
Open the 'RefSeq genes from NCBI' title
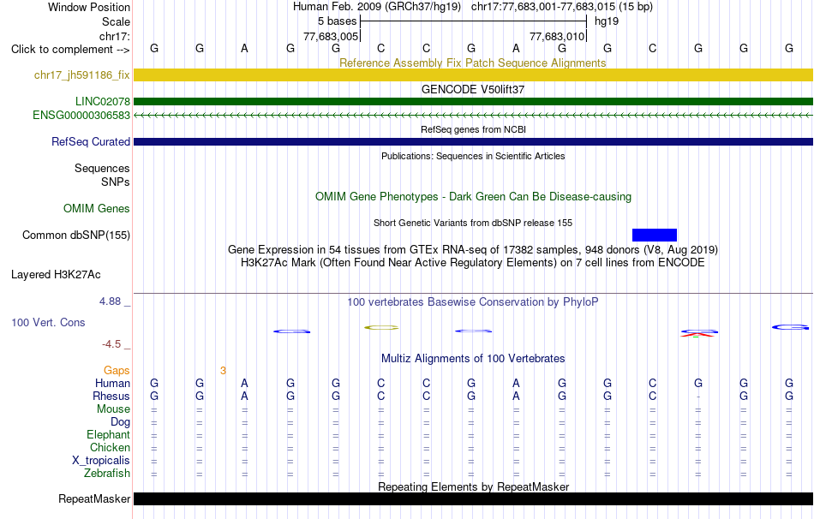(x=474, y=129)
